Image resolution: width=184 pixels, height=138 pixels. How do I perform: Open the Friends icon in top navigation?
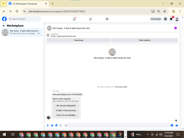[91, 19]
